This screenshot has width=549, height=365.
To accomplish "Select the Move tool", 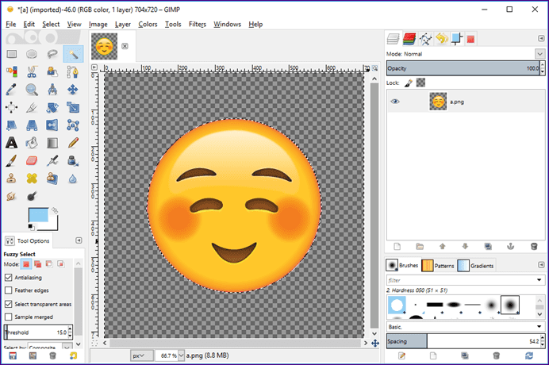I will click(73, 90).
